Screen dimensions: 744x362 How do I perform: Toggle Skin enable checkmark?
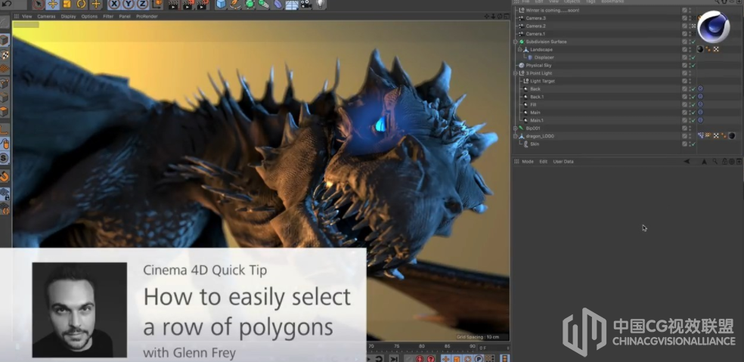pos(693,144)
